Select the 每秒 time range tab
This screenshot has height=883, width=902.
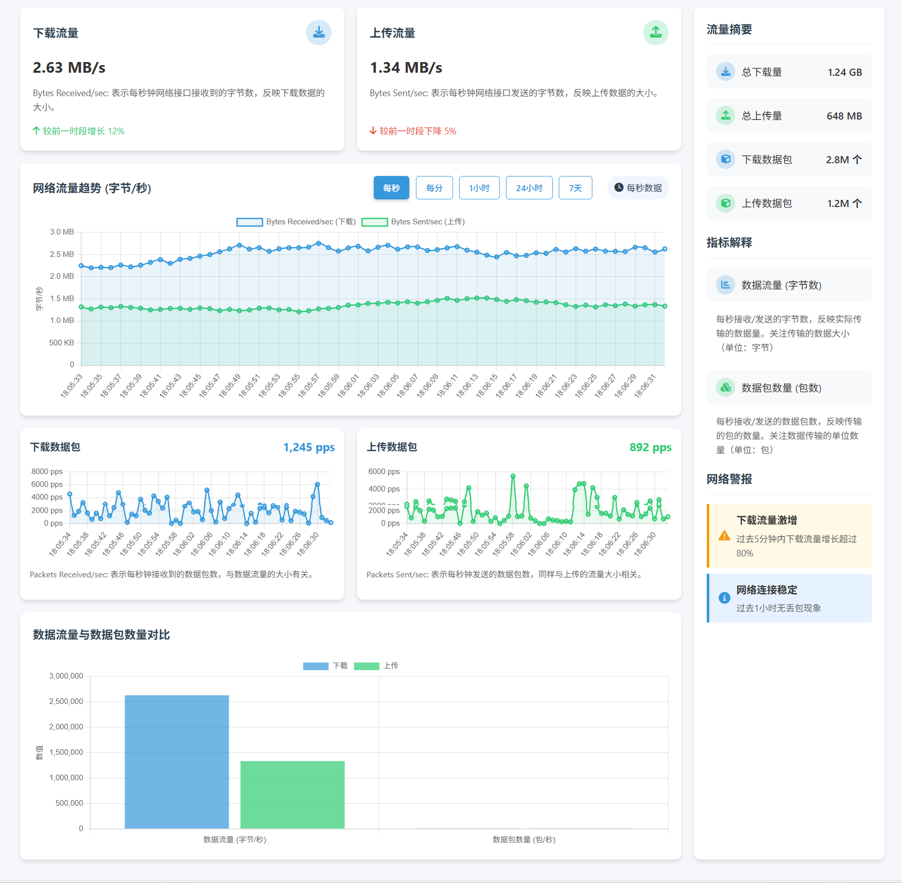tap(392, 188)
